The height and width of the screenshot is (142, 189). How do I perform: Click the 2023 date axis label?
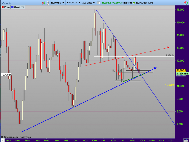click(x=142, y=140)
